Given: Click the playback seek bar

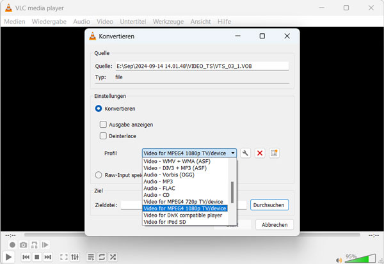Looking at the screenshot, I should click(192, 235).
